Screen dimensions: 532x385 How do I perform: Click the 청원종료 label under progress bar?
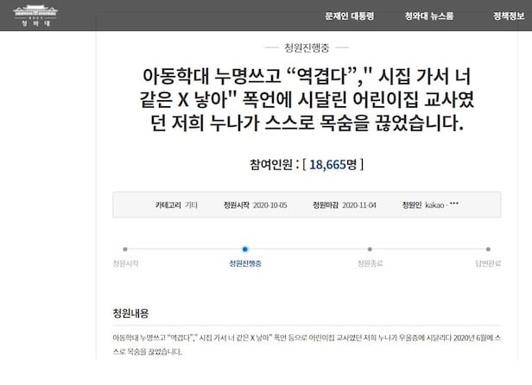(x=370, y=262)
